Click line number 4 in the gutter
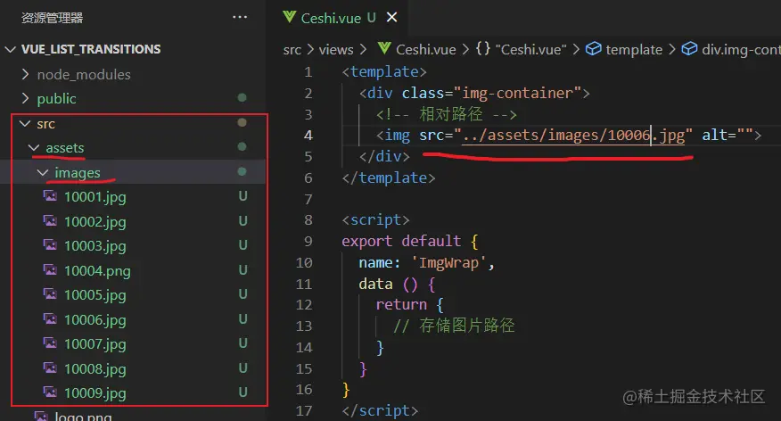This screenshot has width=781, height=421. pos(308,136)
